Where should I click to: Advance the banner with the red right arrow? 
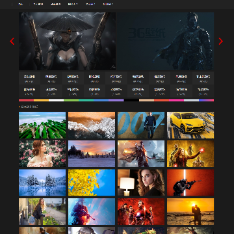(x=220, y=41)
